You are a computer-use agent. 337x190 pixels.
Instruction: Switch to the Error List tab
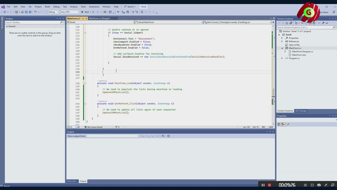tap(72, 181)
